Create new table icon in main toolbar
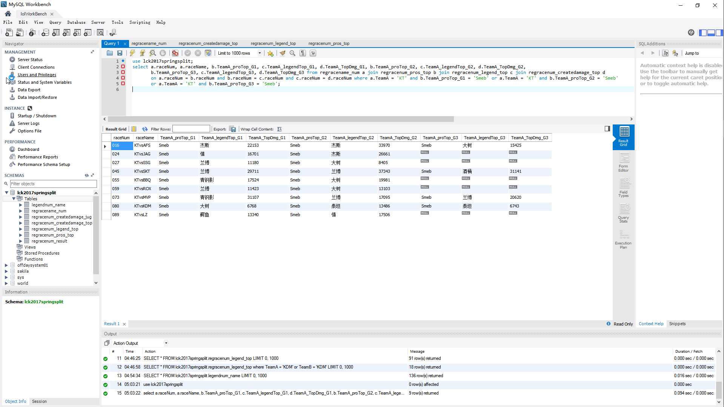 [56, 33]
